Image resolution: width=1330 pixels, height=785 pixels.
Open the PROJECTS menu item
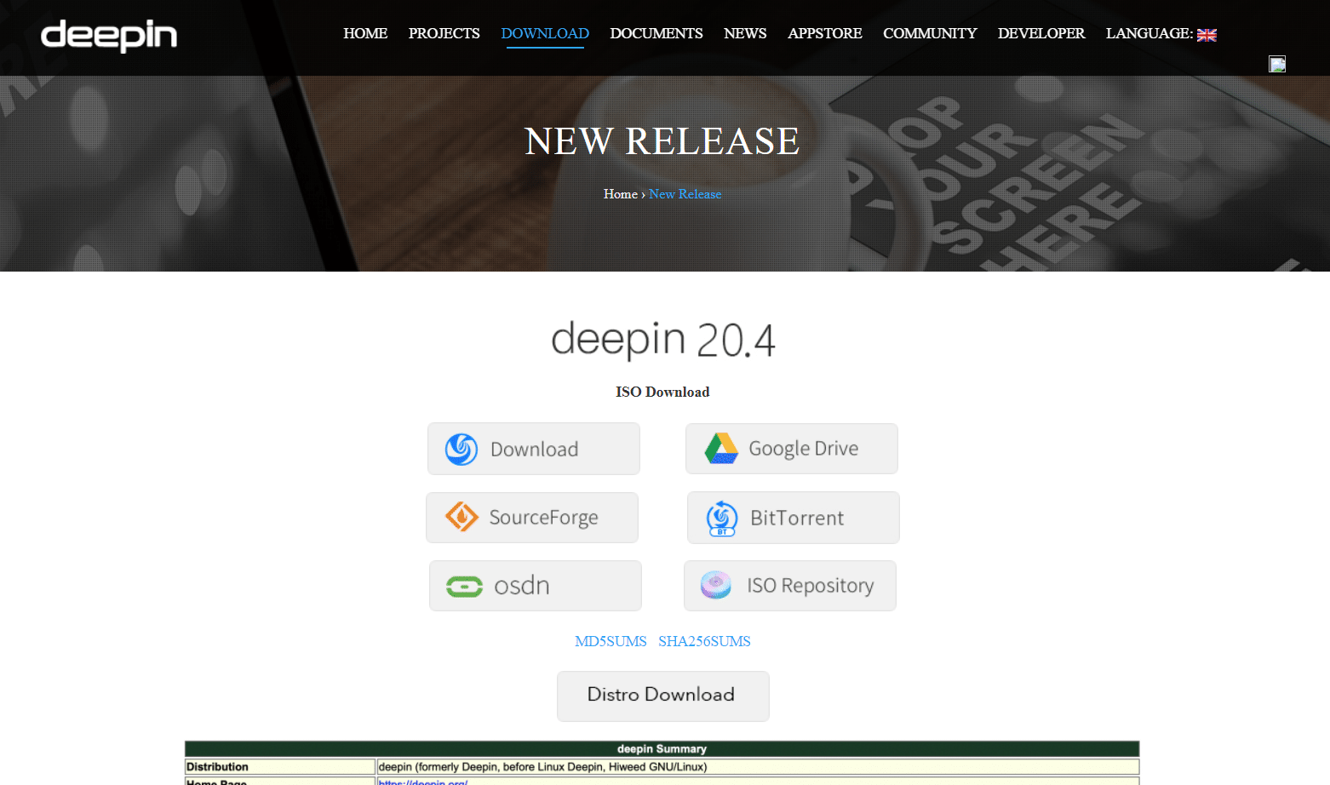(444, 33)
